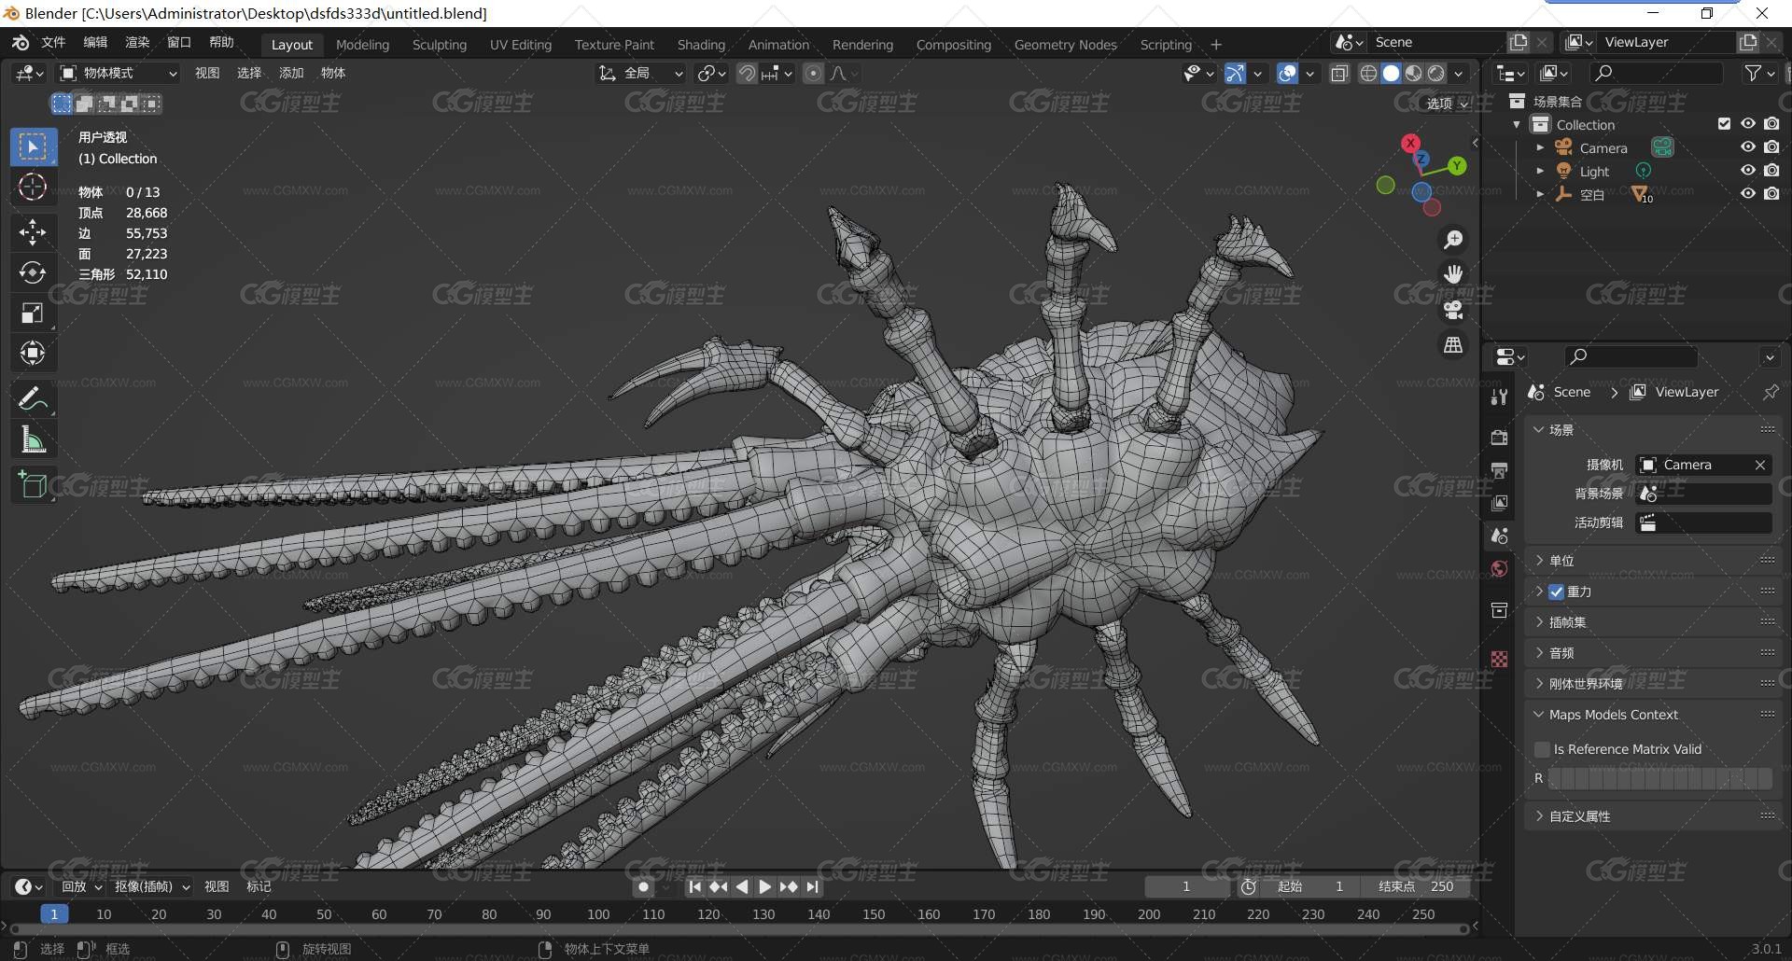
Task: Switch to the Sculpting workspace tab
Action: point(440,45)
